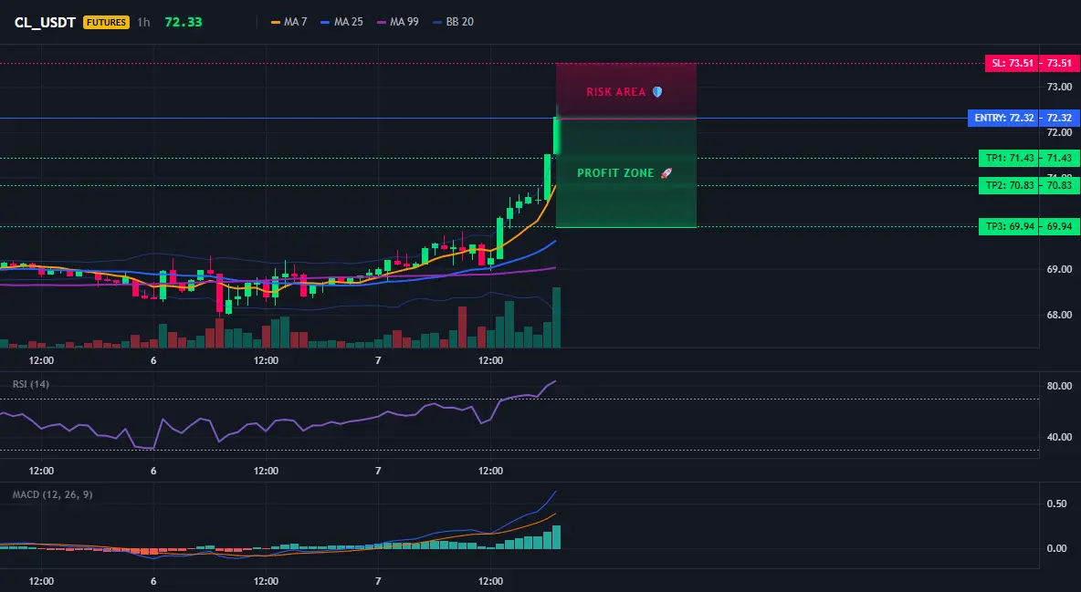Click the current price 72.33
The height and width of the screenshot is (592, 1081).
pos(184,22)
